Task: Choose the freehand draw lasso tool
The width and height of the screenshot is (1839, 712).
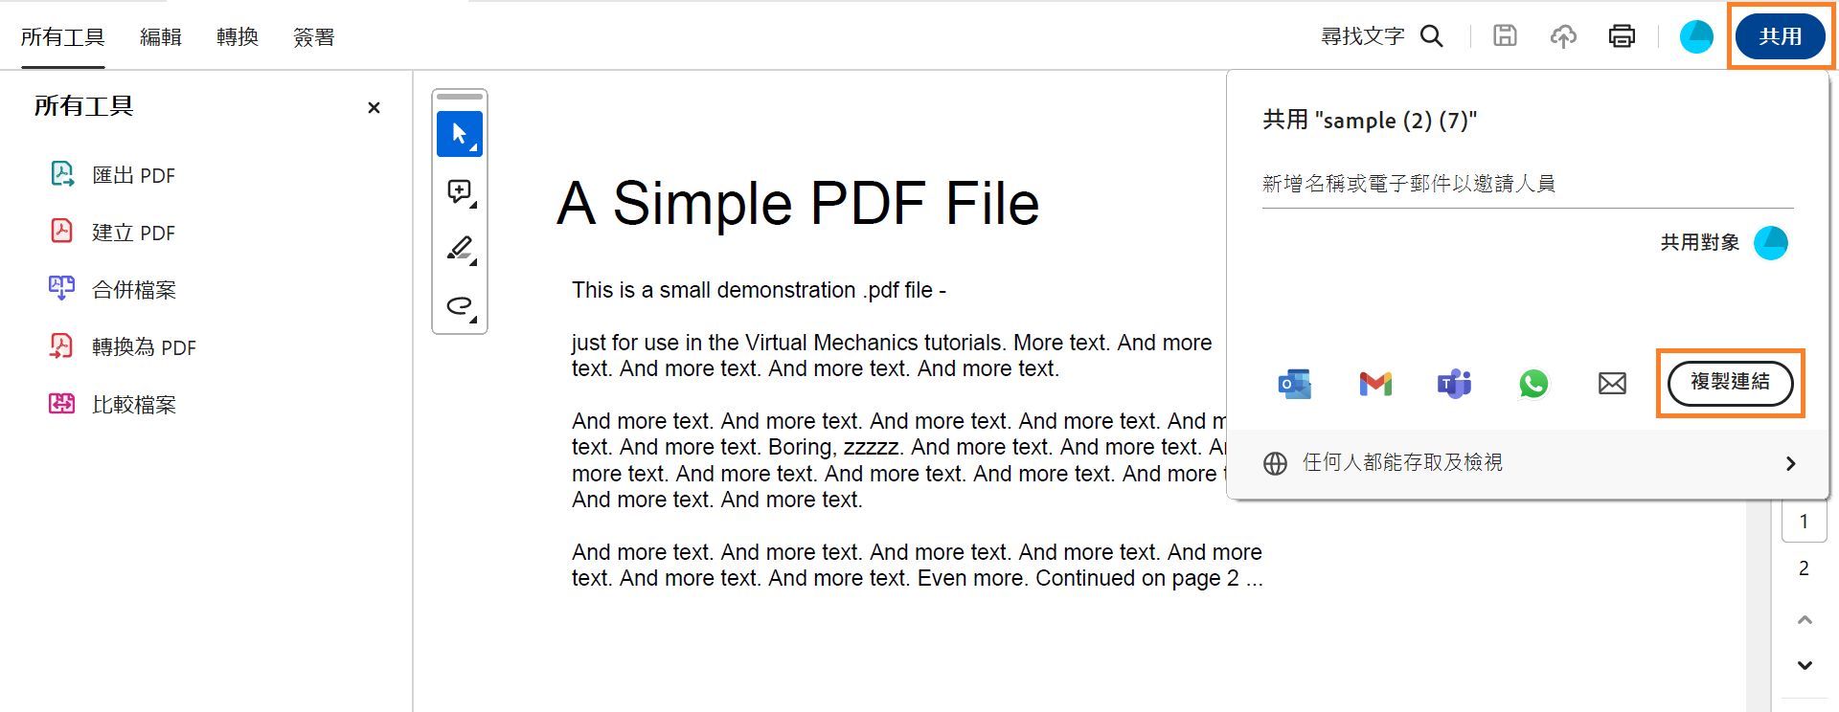Action: pyautogui.click(x=460, y=306)
